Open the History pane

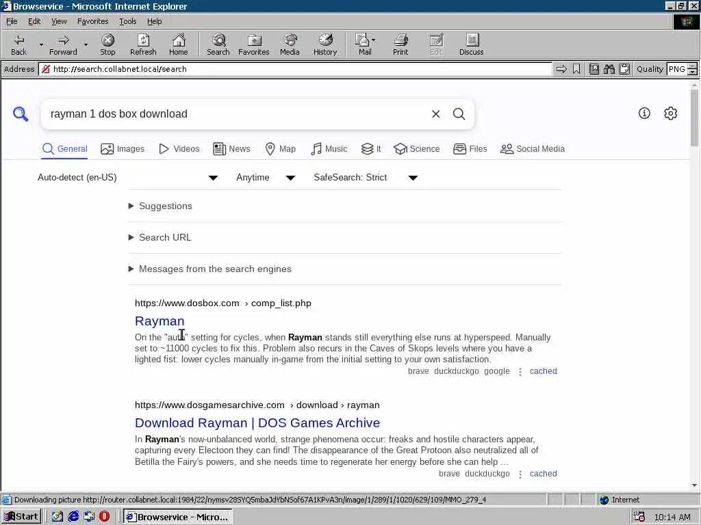[x=325, y=44]
